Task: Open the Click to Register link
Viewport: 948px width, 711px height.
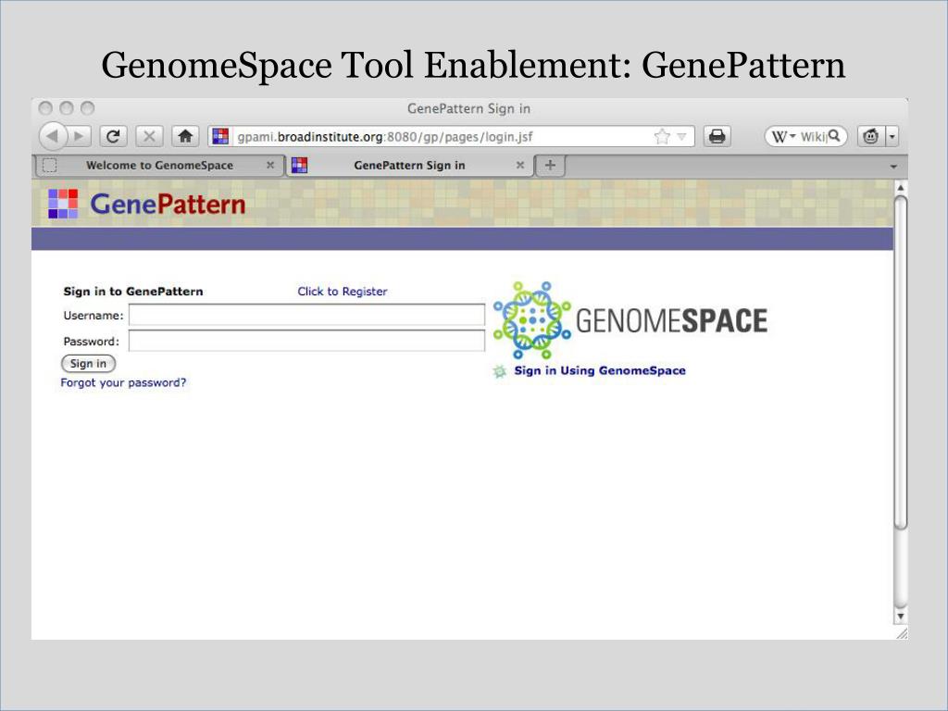Action: point(343,292)
